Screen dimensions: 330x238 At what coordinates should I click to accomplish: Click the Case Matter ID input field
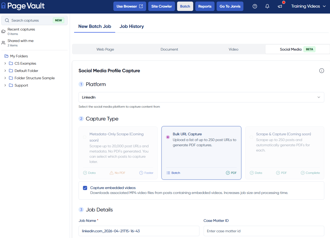tap(264, 231)
